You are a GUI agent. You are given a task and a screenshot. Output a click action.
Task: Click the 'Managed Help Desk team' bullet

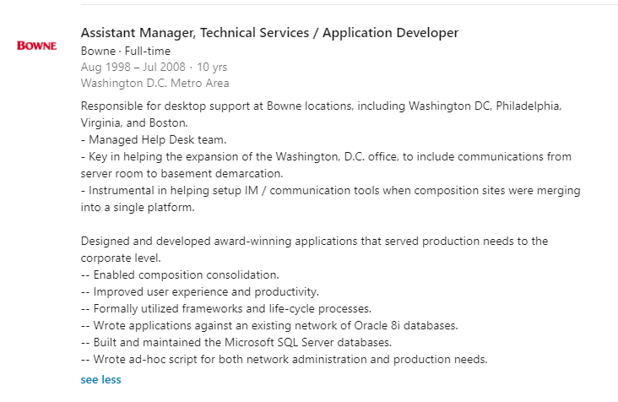tap(154, 140)
